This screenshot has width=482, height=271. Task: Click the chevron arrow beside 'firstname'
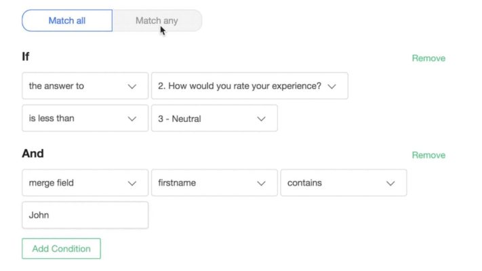click(261, 184)
